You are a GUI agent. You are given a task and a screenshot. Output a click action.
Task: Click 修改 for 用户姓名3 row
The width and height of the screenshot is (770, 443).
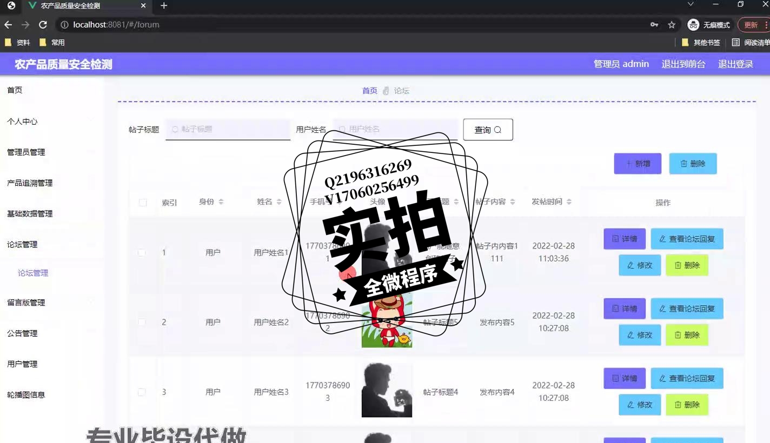640,405
